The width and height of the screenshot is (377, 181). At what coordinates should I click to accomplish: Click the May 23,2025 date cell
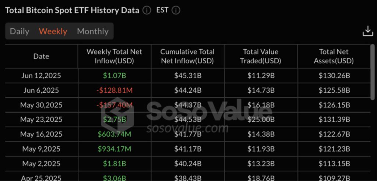(x=41, y=120)
